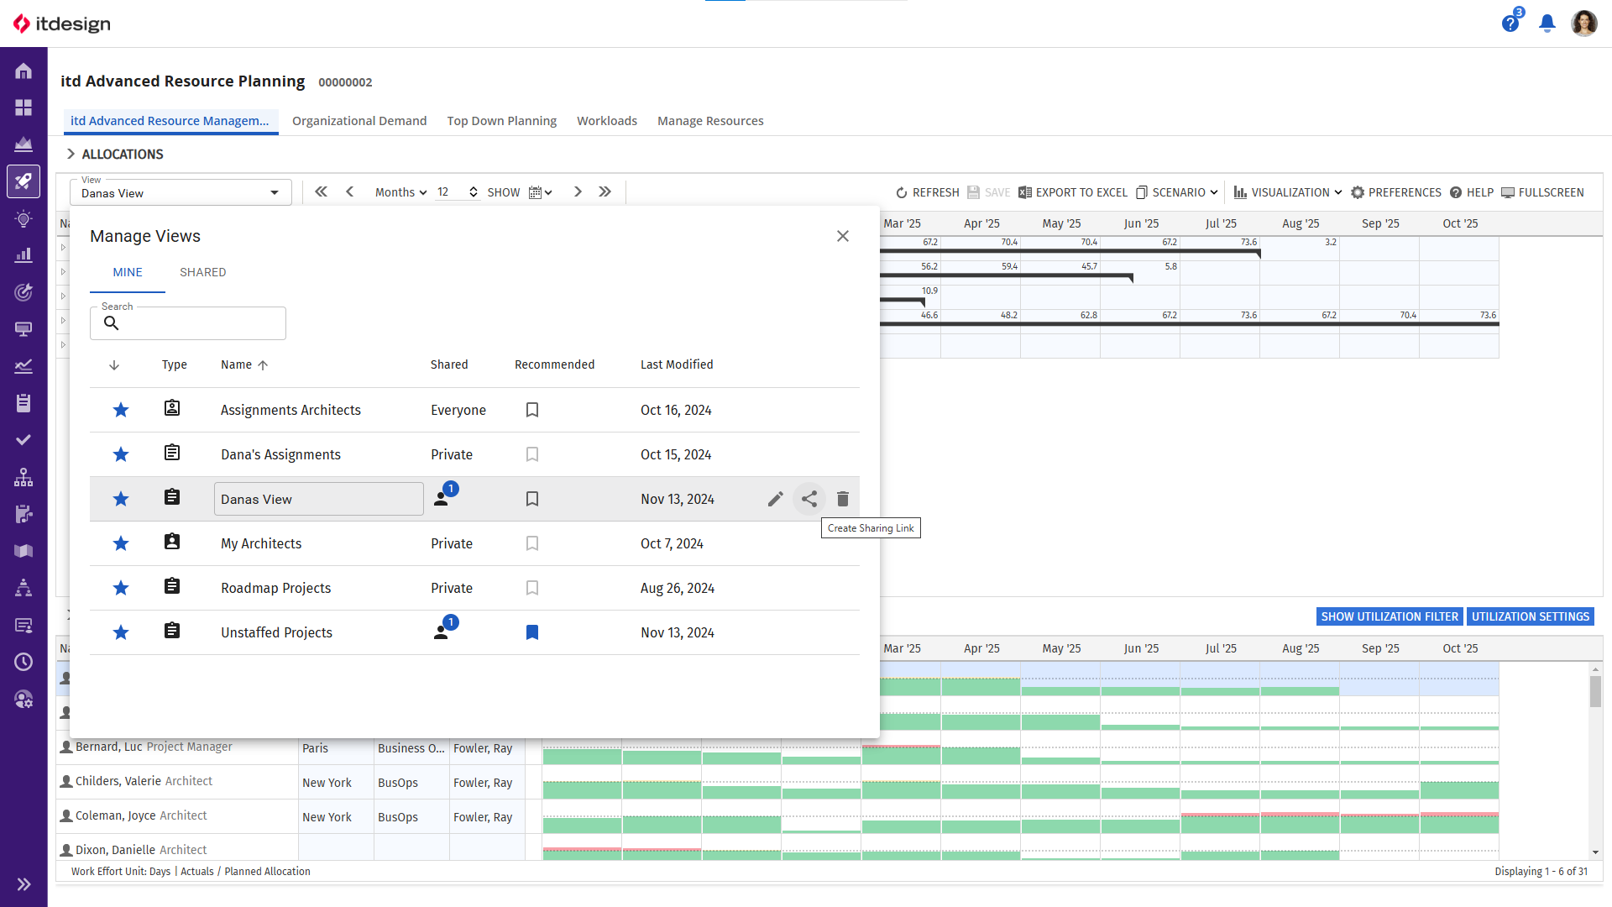Delete the Danas View
Viewport: 1612px width, 907px height.
843,499
